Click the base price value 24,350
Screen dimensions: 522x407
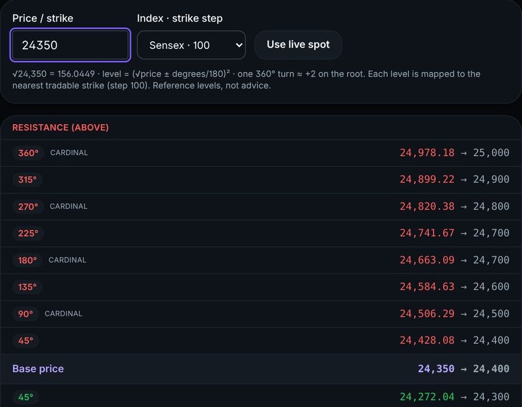pos(436,369)
